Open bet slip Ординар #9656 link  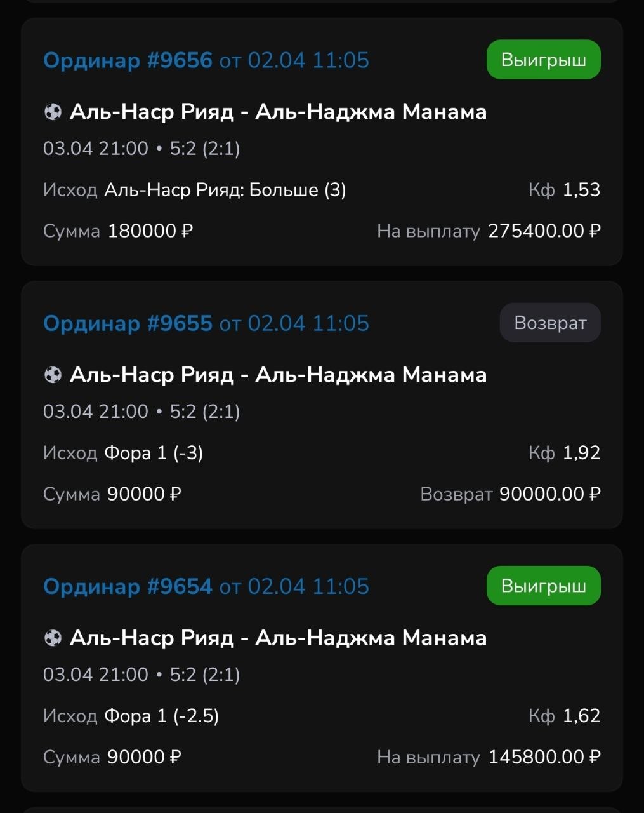coord(128,60)
